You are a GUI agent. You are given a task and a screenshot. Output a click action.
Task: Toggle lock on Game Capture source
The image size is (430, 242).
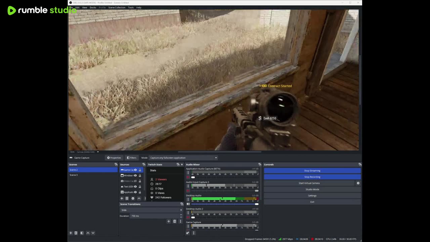tap(140, 170)
